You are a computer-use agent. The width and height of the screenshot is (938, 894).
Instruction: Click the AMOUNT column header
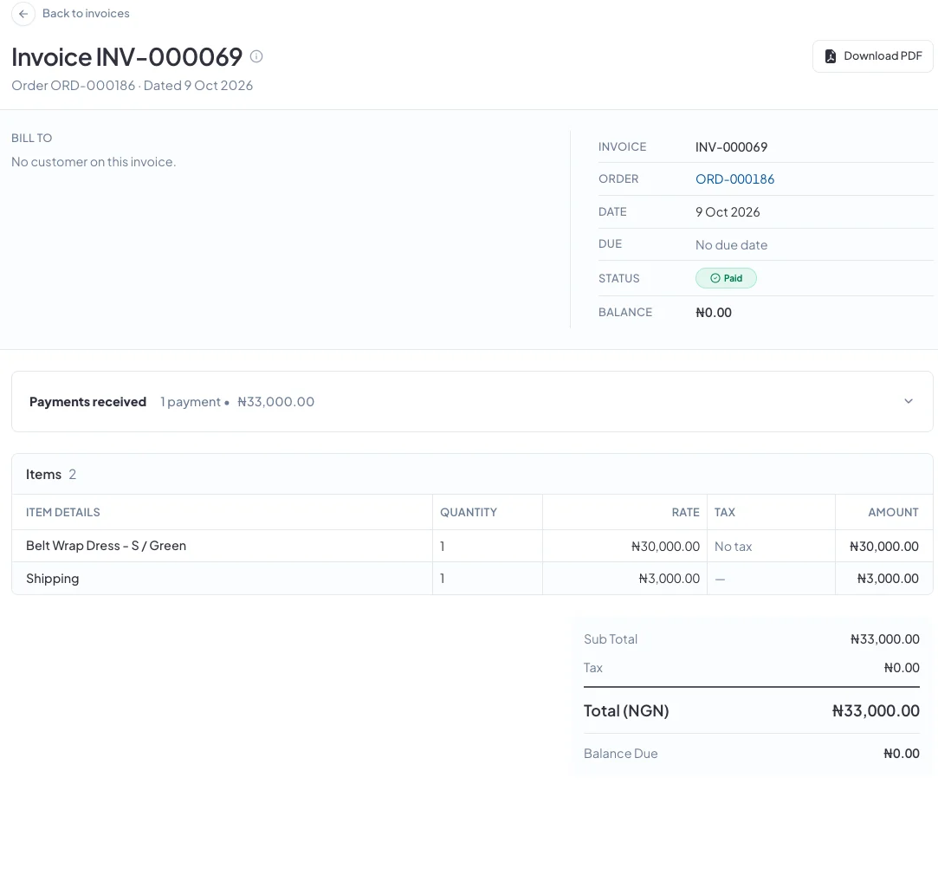[x=893, y=512]
